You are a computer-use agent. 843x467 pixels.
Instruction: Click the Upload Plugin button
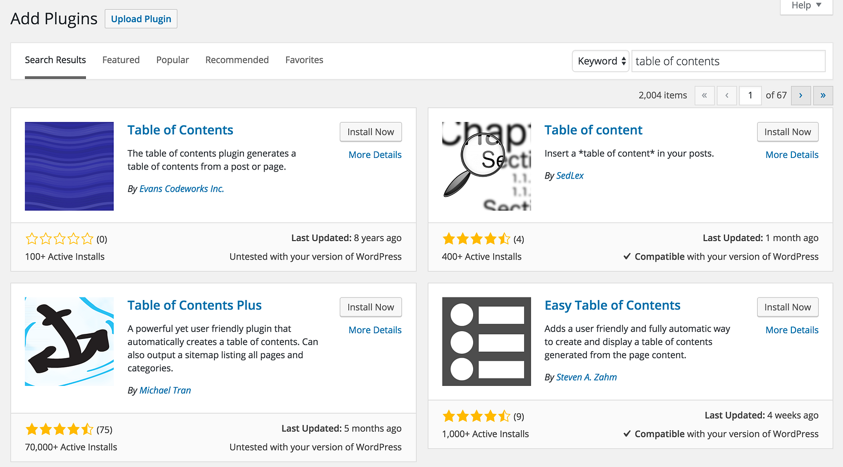coord(141,19)
